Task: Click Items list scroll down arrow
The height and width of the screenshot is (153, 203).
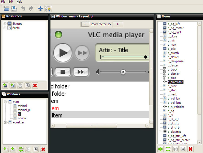Action: (199, 142)
